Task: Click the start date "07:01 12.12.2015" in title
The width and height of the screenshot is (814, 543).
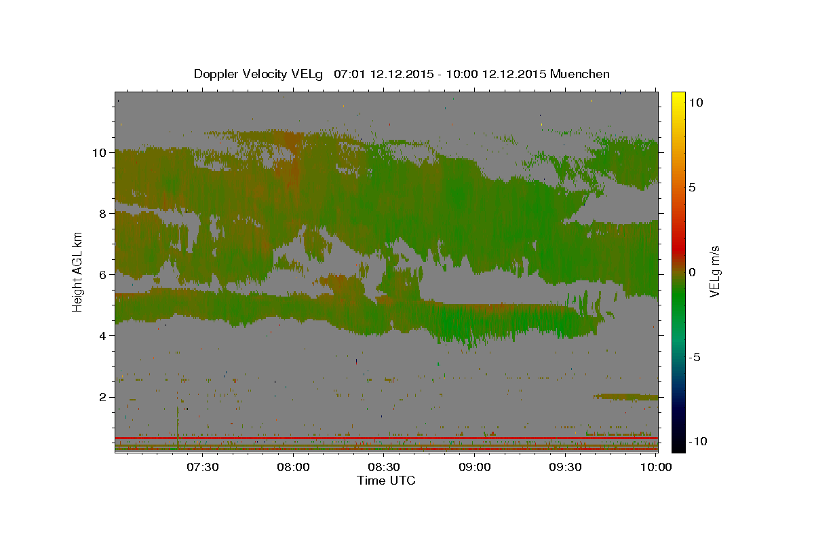Action: click(x=383, y=74)
